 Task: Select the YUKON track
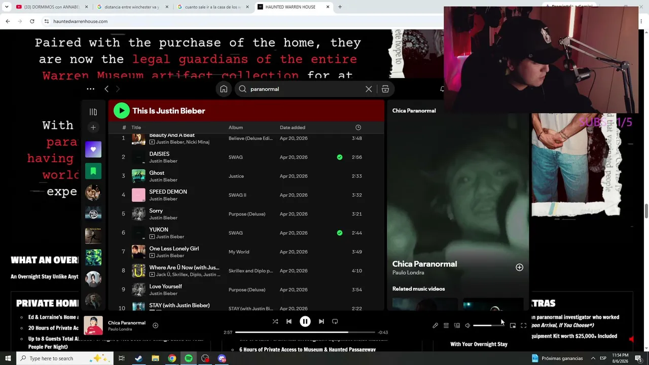click(x=246, y=233)
